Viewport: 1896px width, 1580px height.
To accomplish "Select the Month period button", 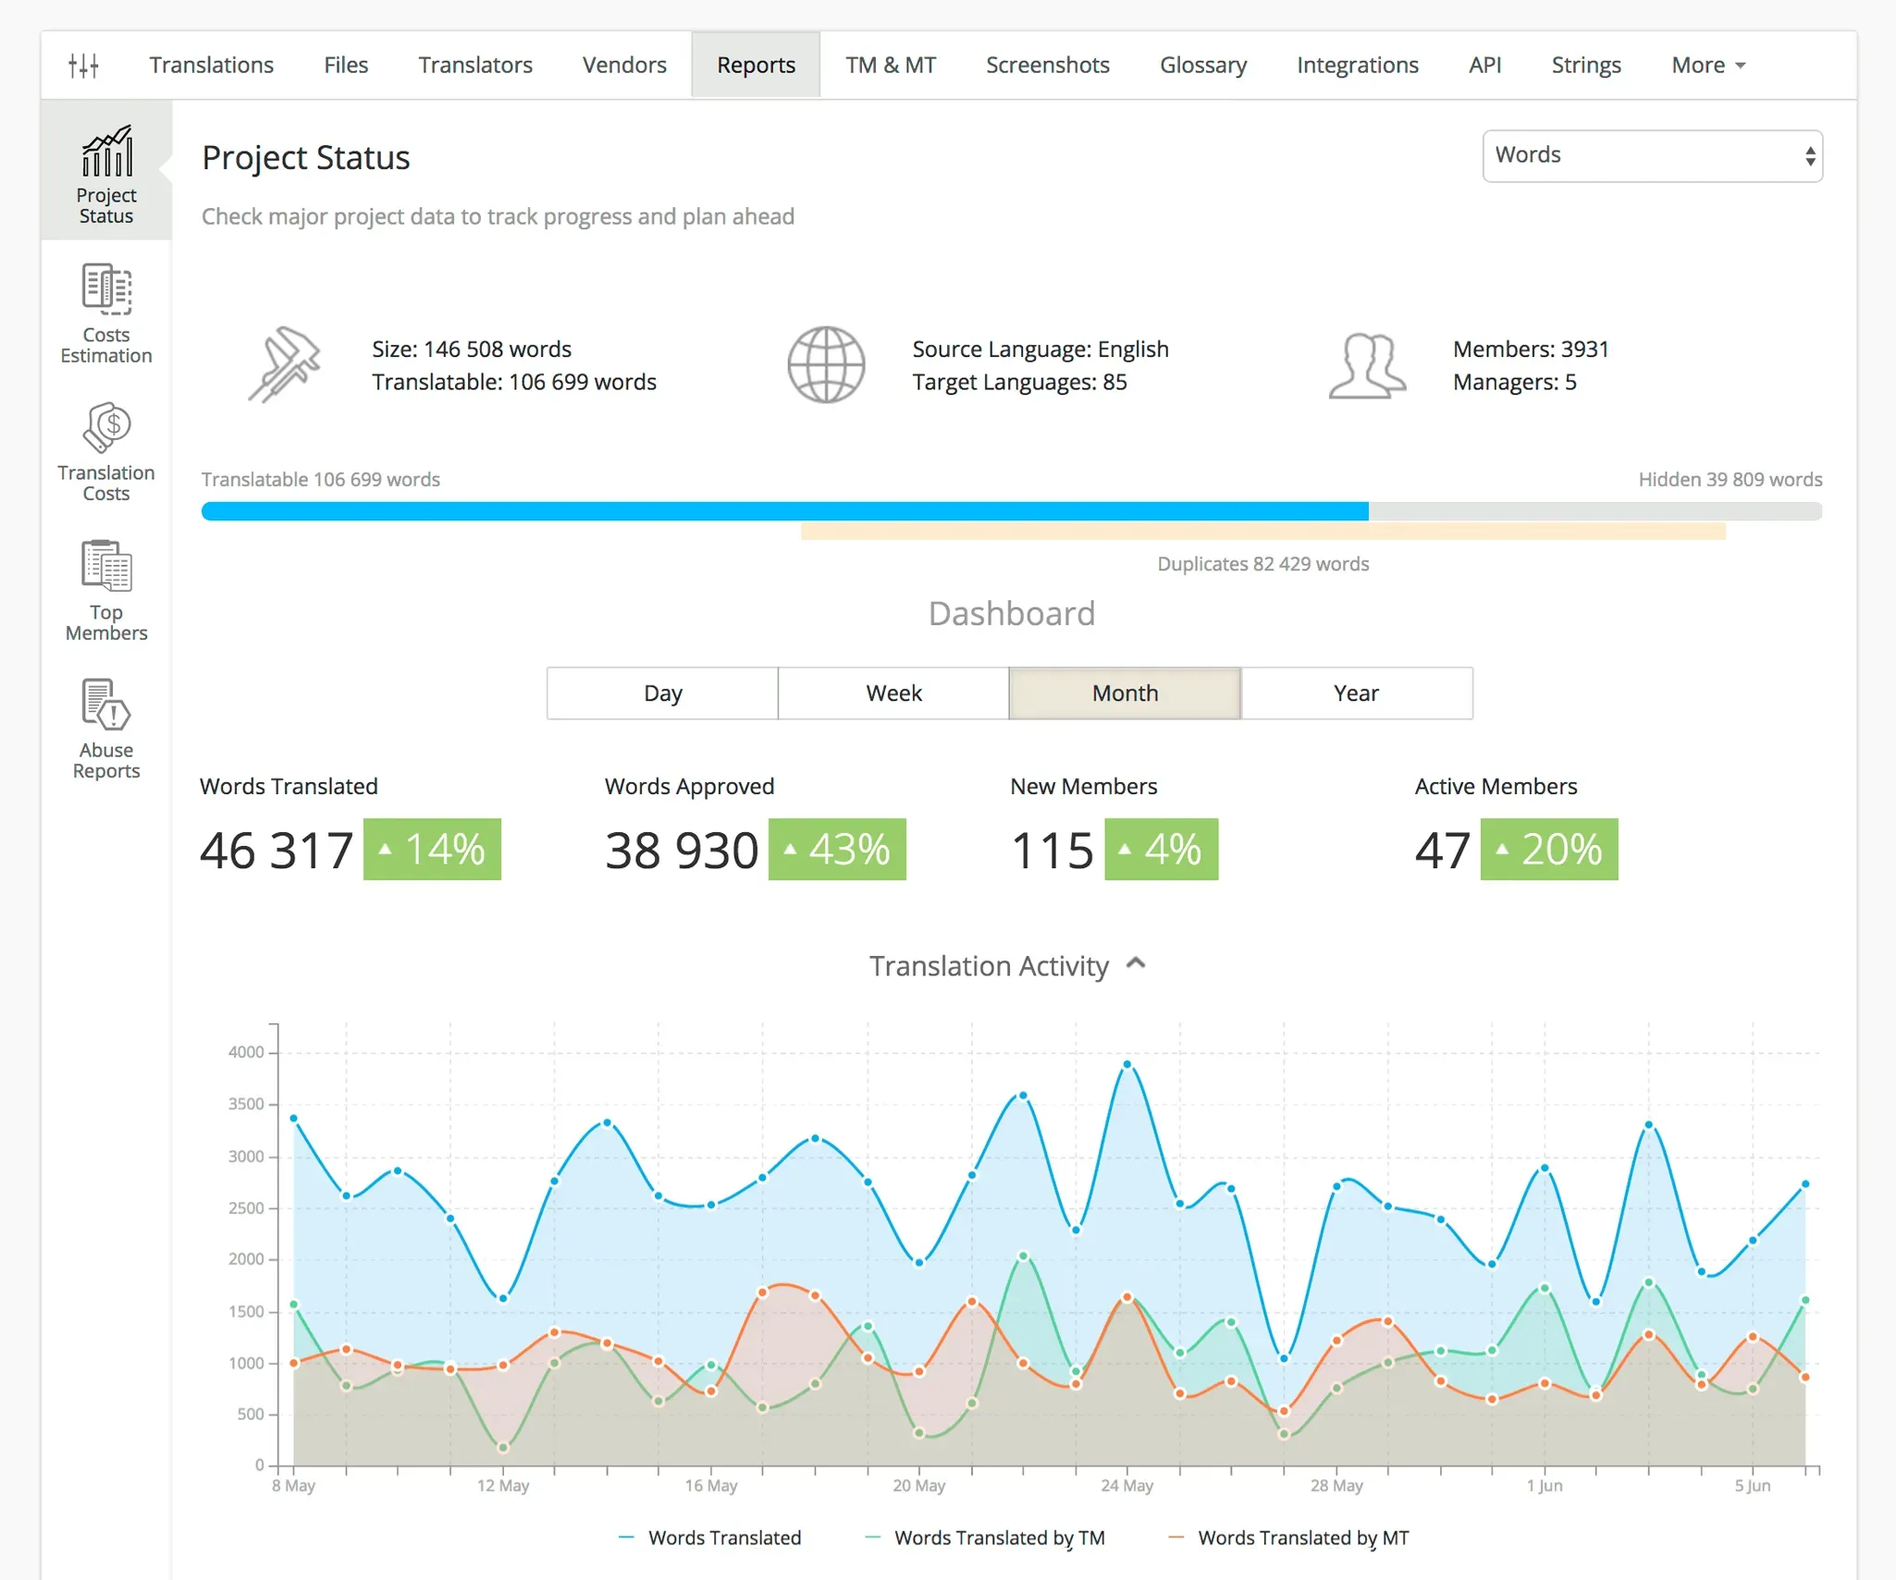I will (1125, 693).
